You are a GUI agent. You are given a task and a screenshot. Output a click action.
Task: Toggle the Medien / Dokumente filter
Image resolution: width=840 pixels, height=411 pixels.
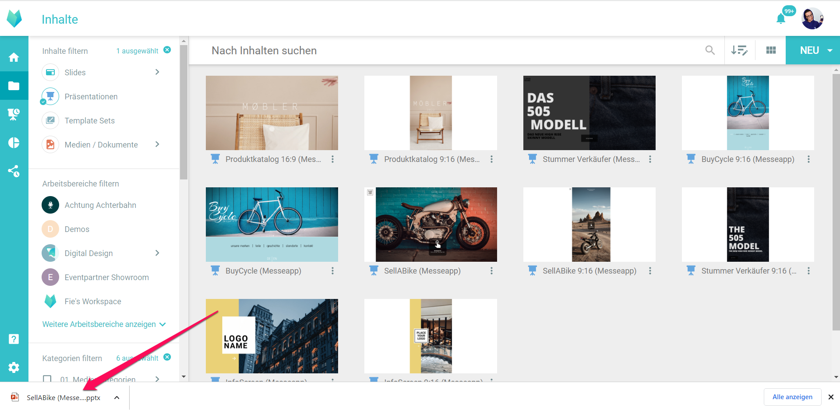[90, 145]
